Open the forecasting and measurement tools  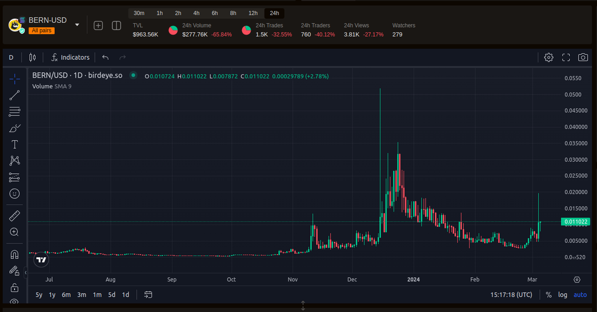point(15,177)
